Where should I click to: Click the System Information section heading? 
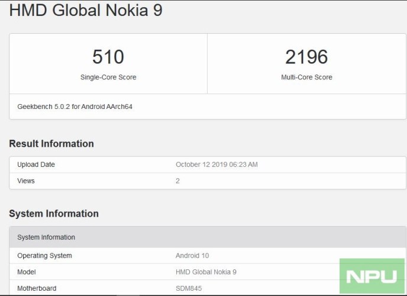54,214
